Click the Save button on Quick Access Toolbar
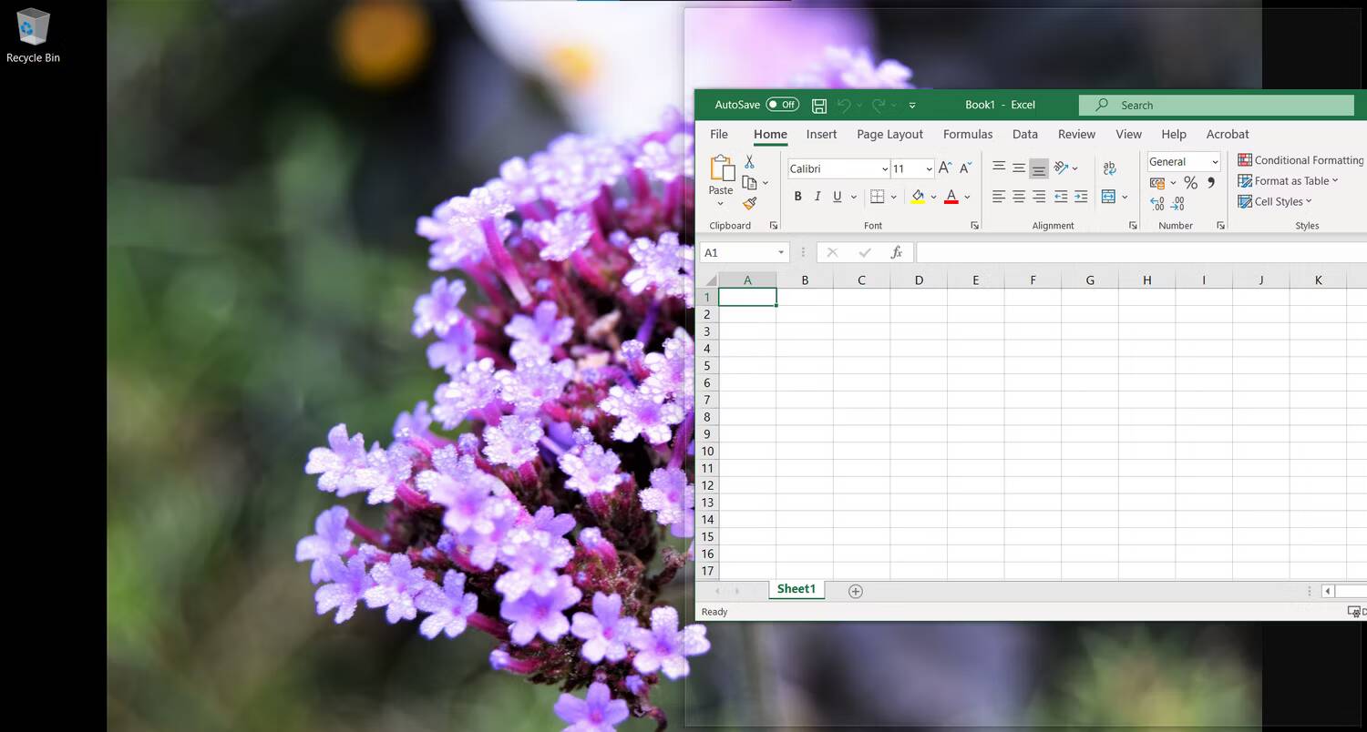This screenshot has height=732, width=1367. click(x=818, y=105)
